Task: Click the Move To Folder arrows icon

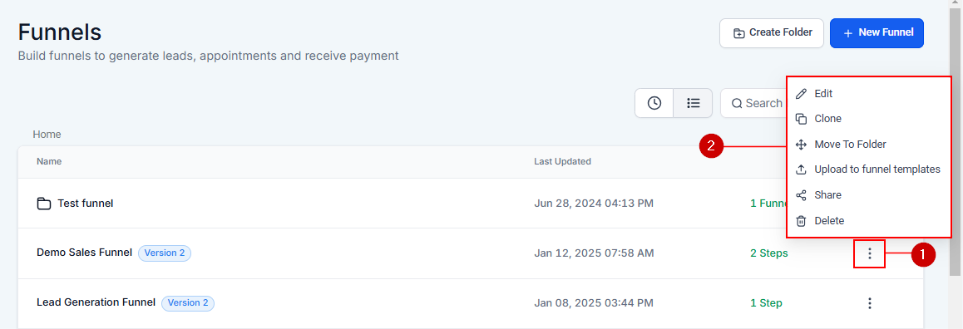Action: [801, 145]
